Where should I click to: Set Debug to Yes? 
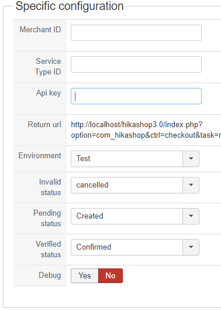[x=85, y=275]
